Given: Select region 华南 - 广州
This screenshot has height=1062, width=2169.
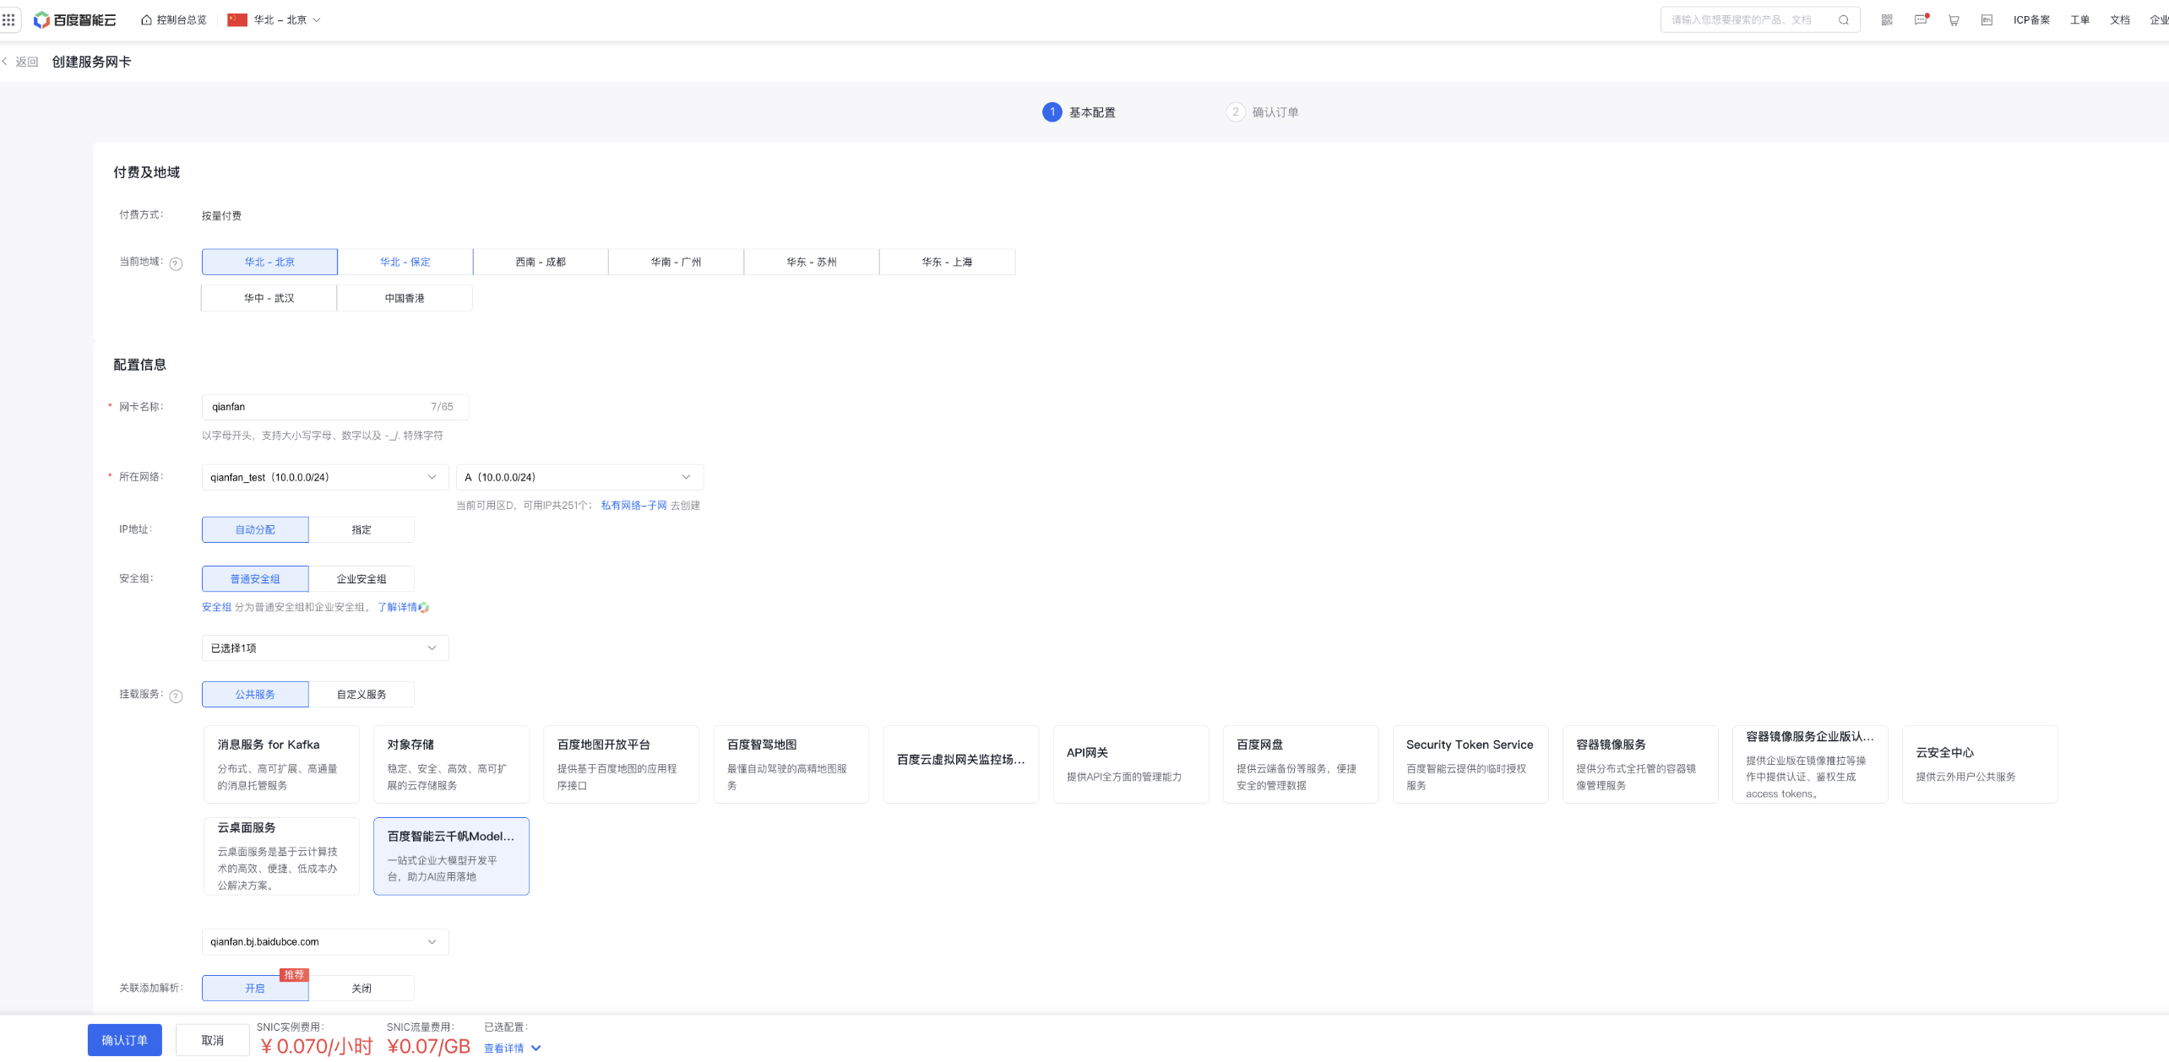Looking at the screenshot, I should point(676,262).
